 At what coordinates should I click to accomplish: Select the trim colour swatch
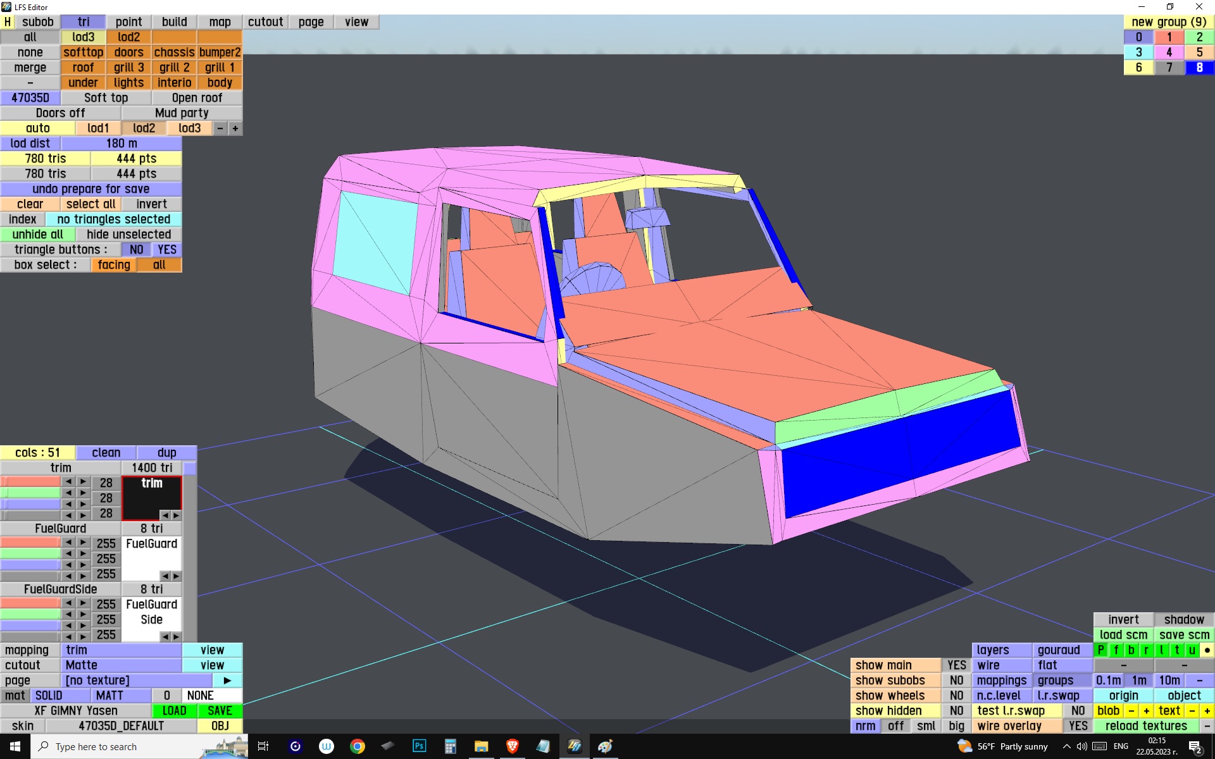151,497
